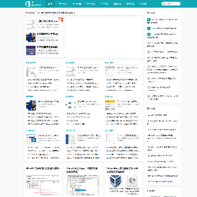Open the dark purple thumbnail in the featured list
Screen dimensions: 197x197
point(31,50)
